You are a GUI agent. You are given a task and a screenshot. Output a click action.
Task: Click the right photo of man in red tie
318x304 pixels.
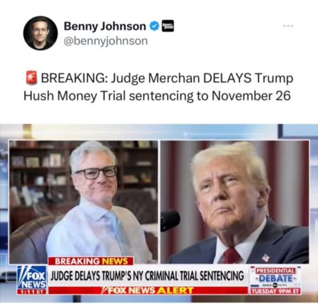point(235,202)
